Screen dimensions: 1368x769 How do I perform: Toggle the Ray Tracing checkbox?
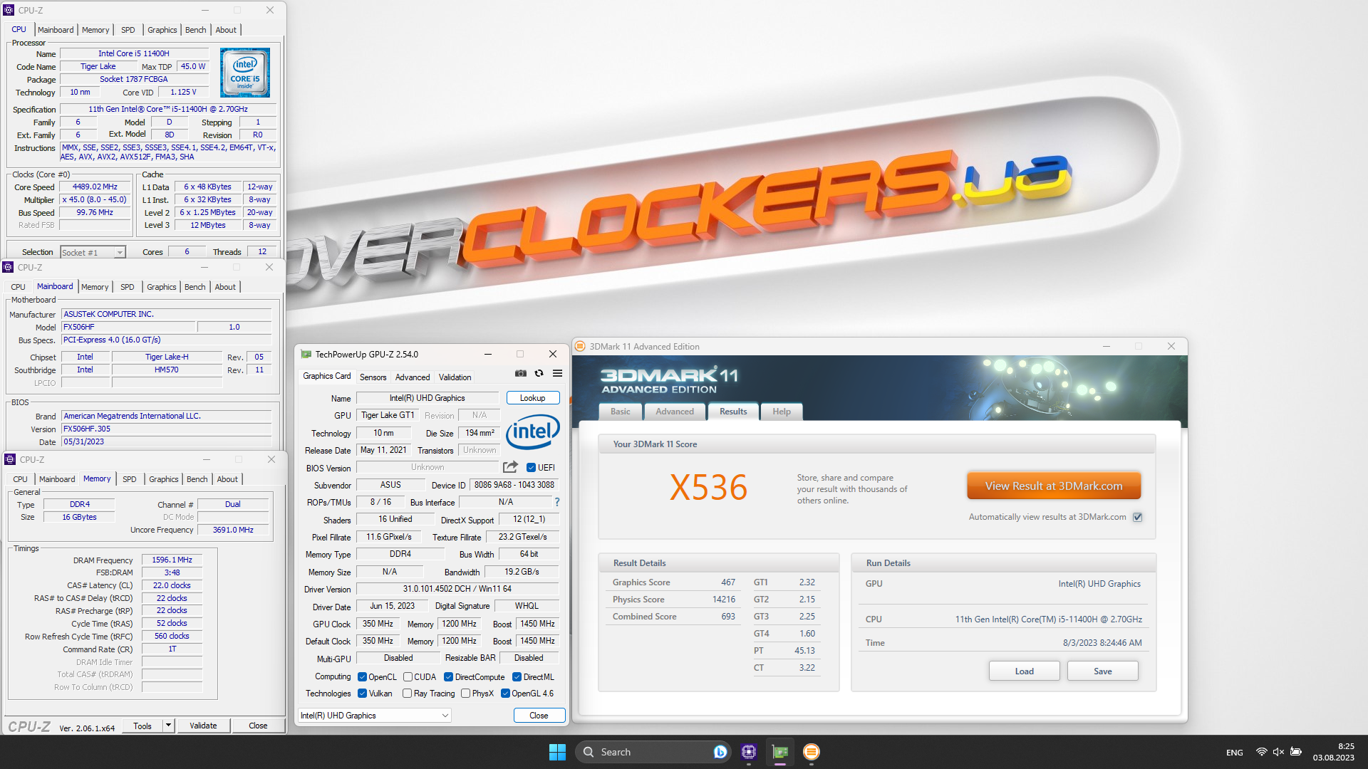point(407,694)
